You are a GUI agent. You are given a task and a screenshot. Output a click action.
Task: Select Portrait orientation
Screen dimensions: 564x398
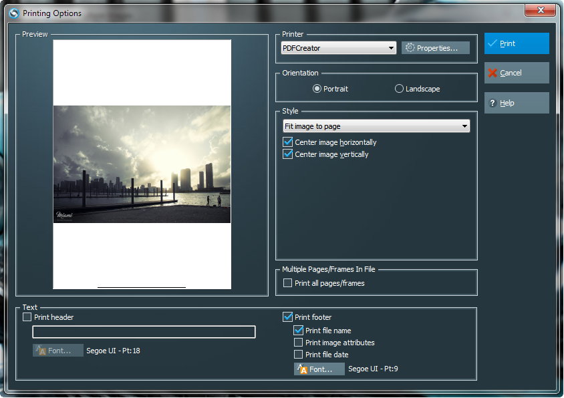317,89
